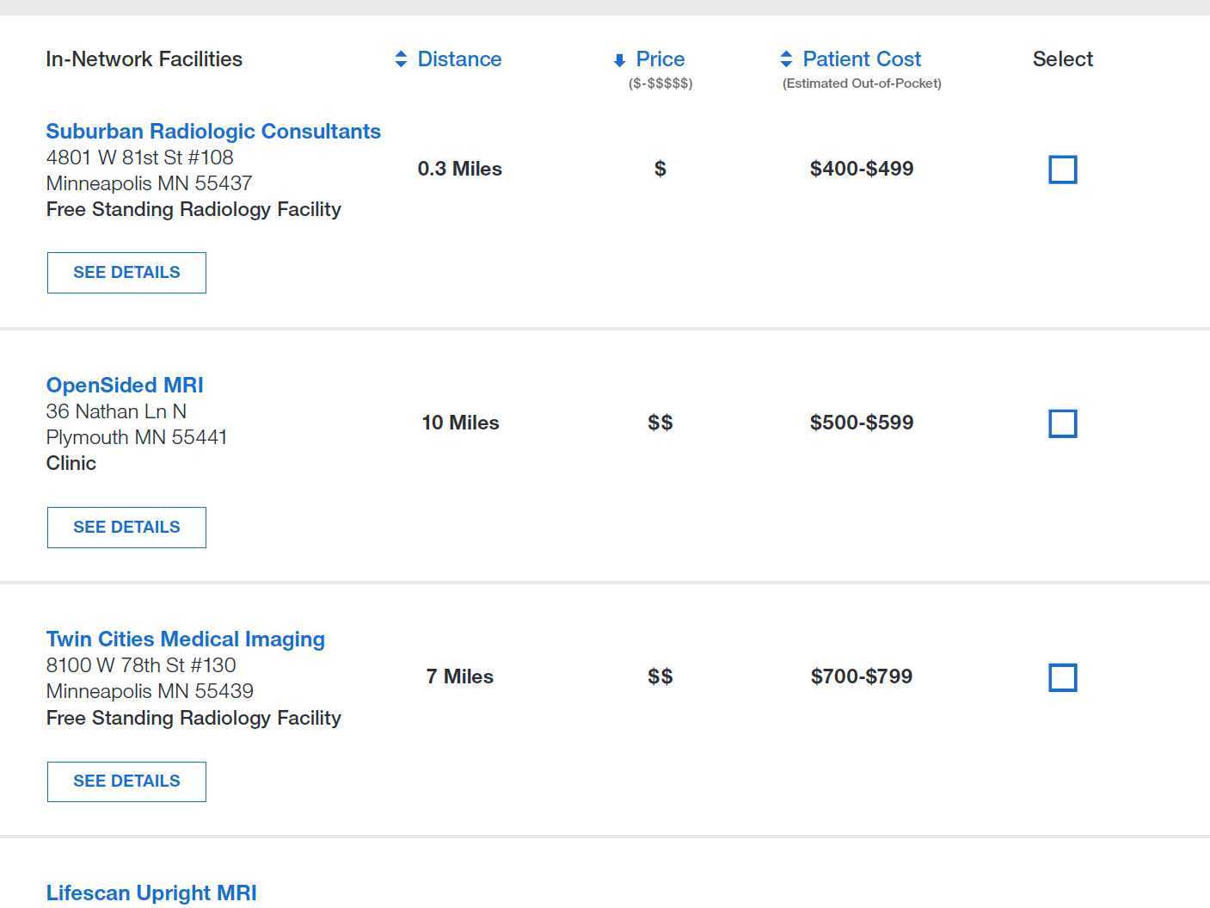Click the Clinic facility type label
The image size is (1210, 908).
coord(71,463)
